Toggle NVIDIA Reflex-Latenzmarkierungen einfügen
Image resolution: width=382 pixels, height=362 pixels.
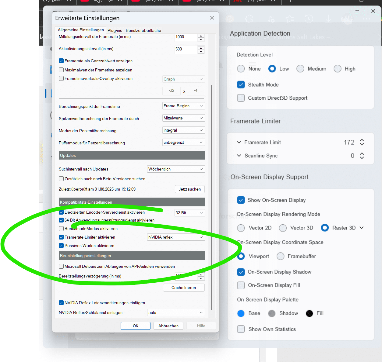61,303
